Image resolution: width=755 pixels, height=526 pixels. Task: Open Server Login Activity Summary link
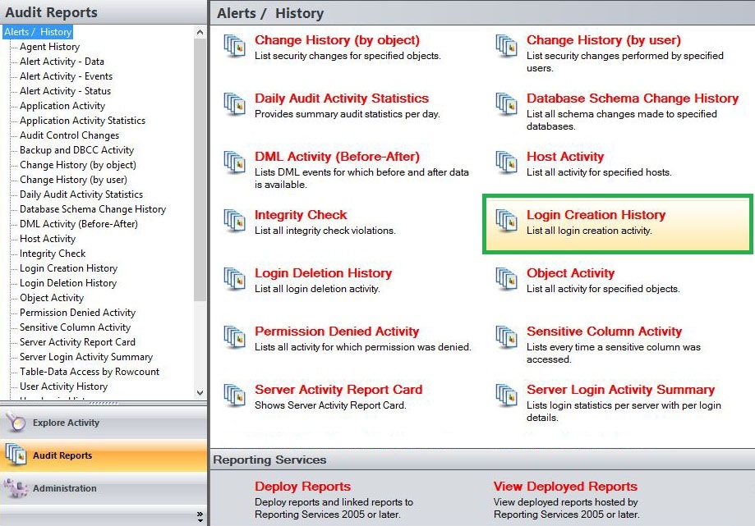point(620,389)
